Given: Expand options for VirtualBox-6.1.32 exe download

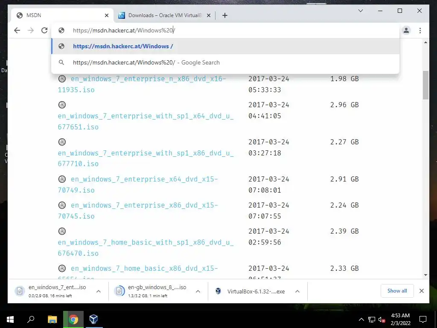Looking at the screenshot, I should (x=297, y=291).
